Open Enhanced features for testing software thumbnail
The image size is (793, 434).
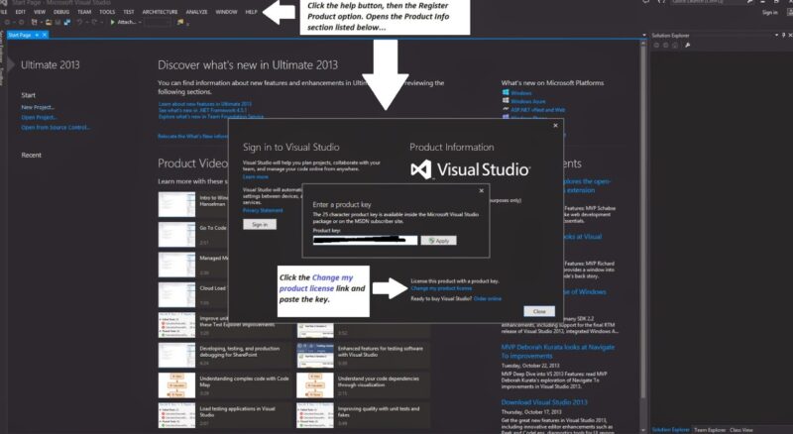[x=315, y=356]
